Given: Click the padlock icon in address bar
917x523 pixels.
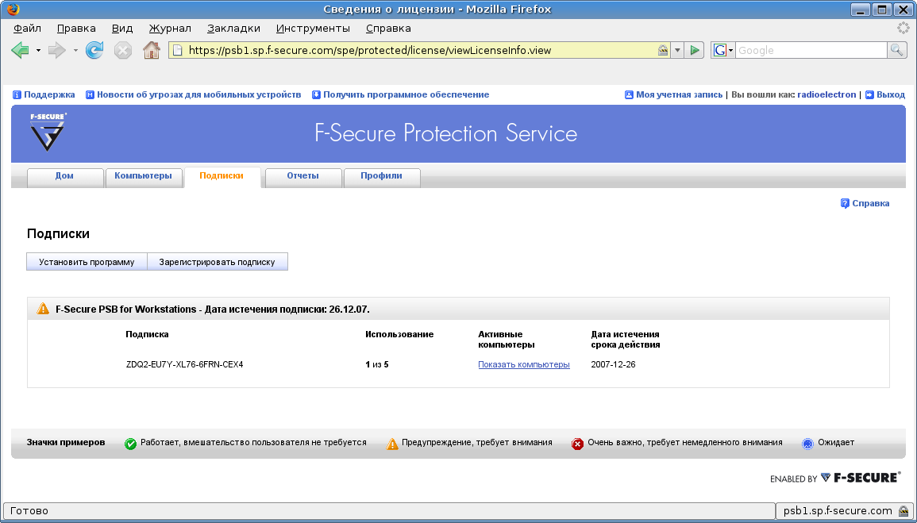Looking at the screenshot, I should (x=663, y=50).
